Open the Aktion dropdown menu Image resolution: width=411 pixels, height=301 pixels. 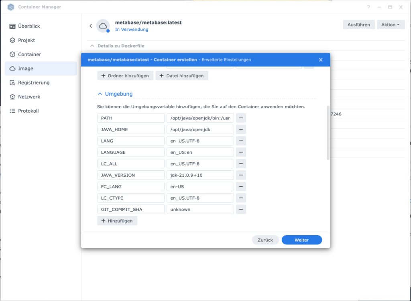coord(390,25)
